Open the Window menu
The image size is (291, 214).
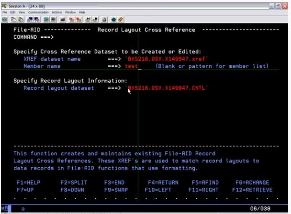pyautogui.click(x=70, y=12)
